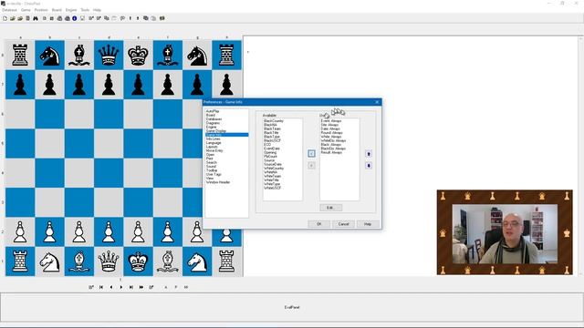
Task: Click the white knight on g1
Action: pos(197,261)
